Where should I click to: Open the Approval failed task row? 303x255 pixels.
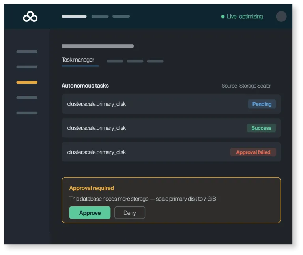click(x=171, y=152)
